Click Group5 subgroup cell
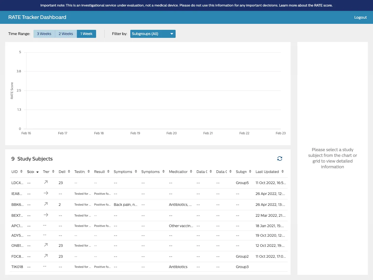This screenshot has height=280, width=373. 242,183
